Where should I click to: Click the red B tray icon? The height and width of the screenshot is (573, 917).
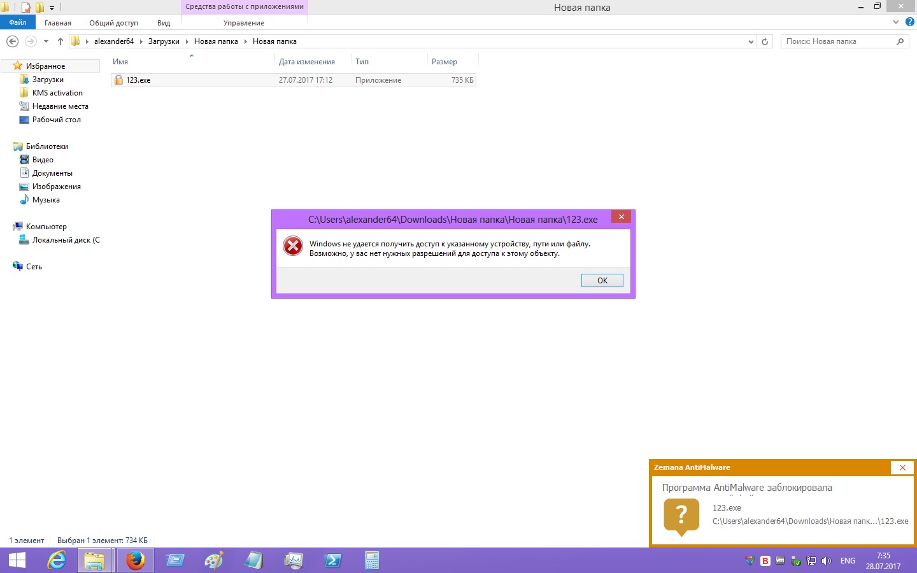point(765,561)
